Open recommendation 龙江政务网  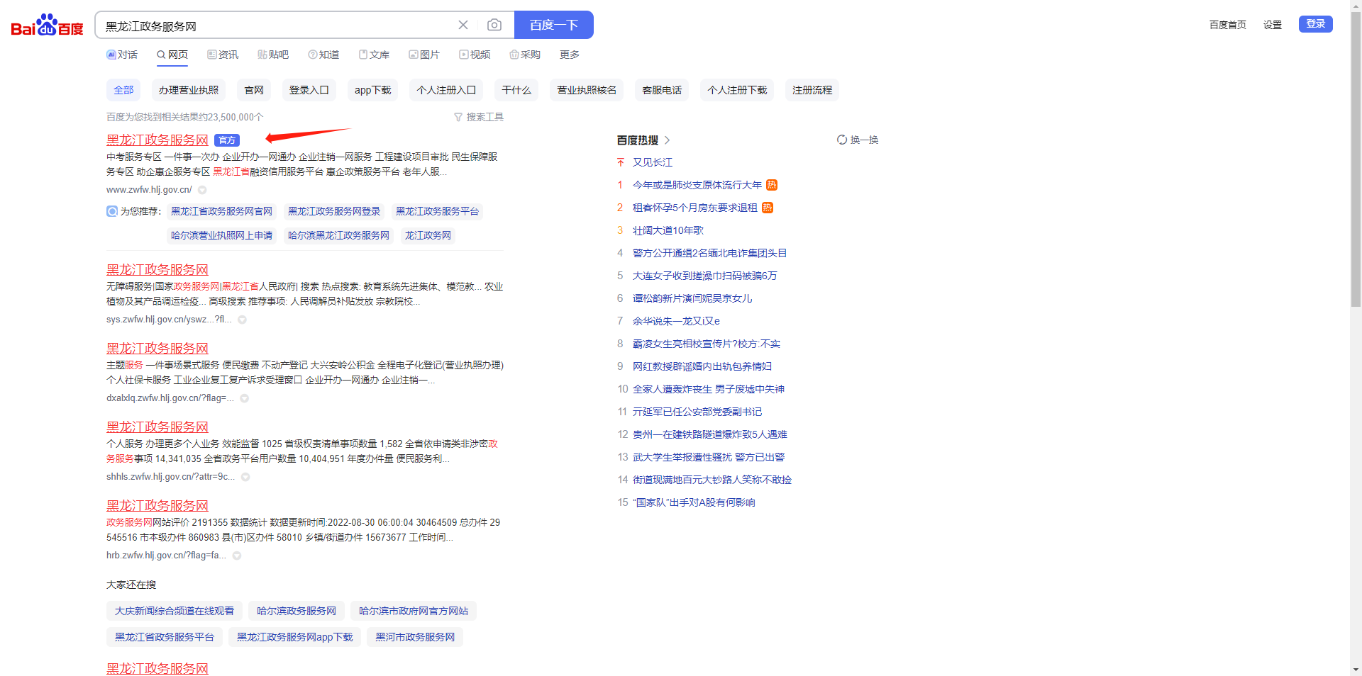428,235
